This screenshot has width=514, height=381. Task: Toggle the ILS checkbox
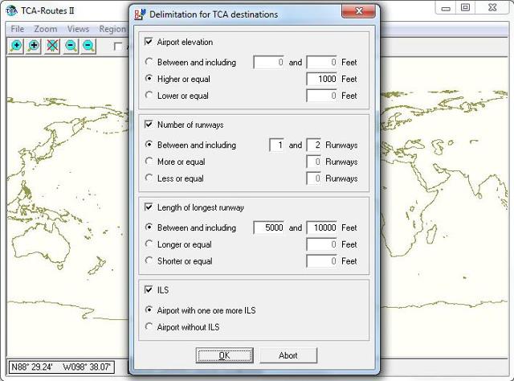click(x=149, y=290)
